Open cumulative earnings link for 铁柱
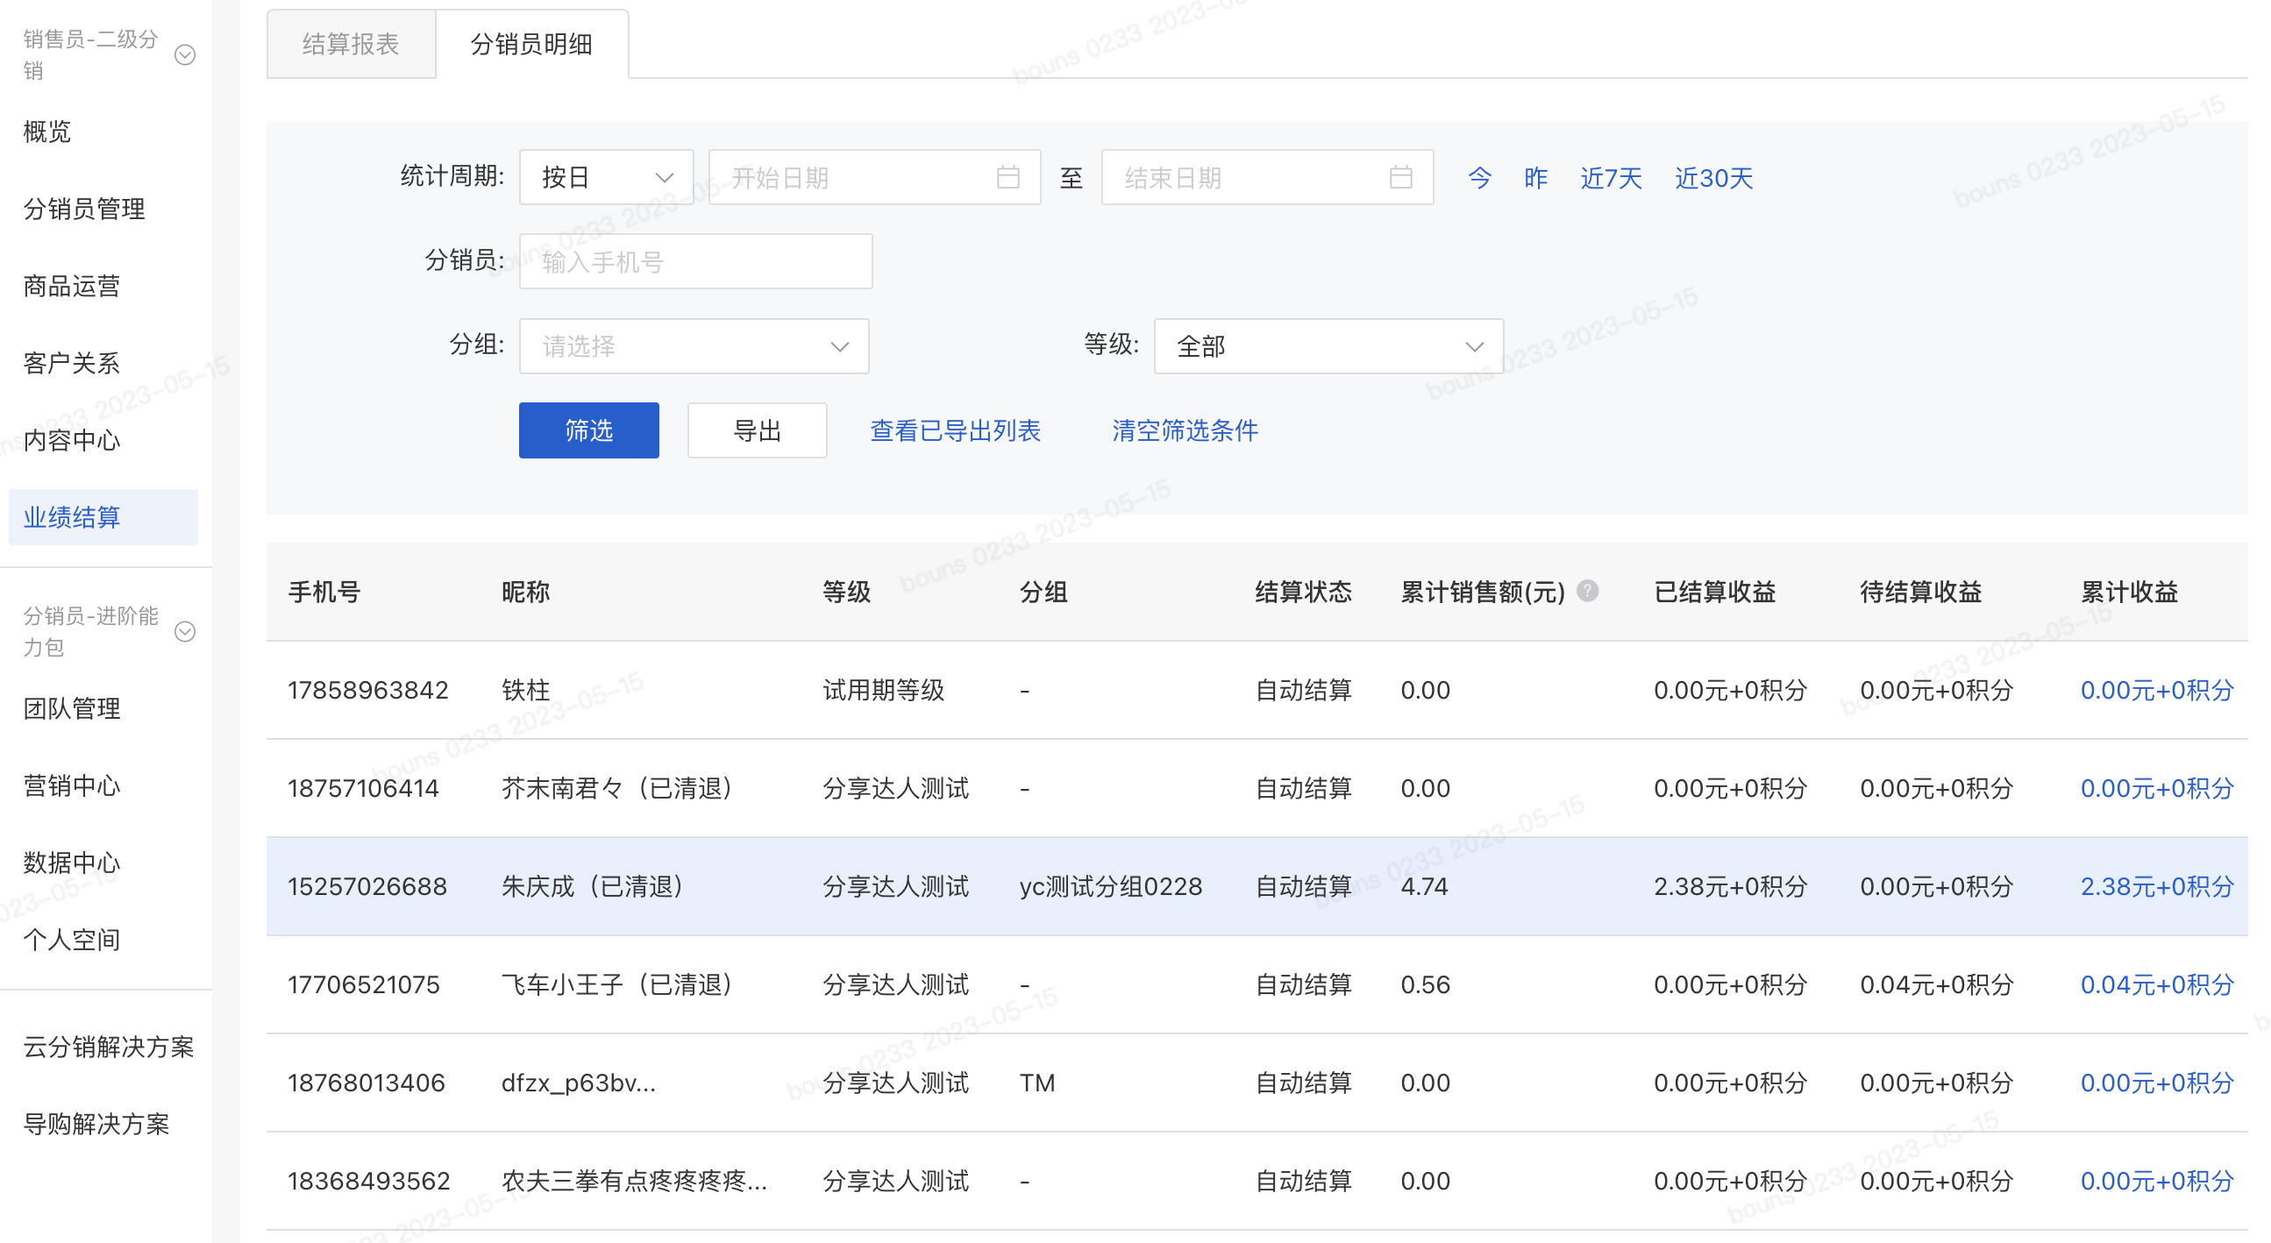The image size is (2271, 1243). tap(2156, 689)
